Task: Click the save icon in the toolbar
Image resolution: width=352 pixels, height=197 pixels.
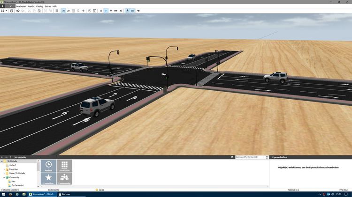Action: point(3,10)
